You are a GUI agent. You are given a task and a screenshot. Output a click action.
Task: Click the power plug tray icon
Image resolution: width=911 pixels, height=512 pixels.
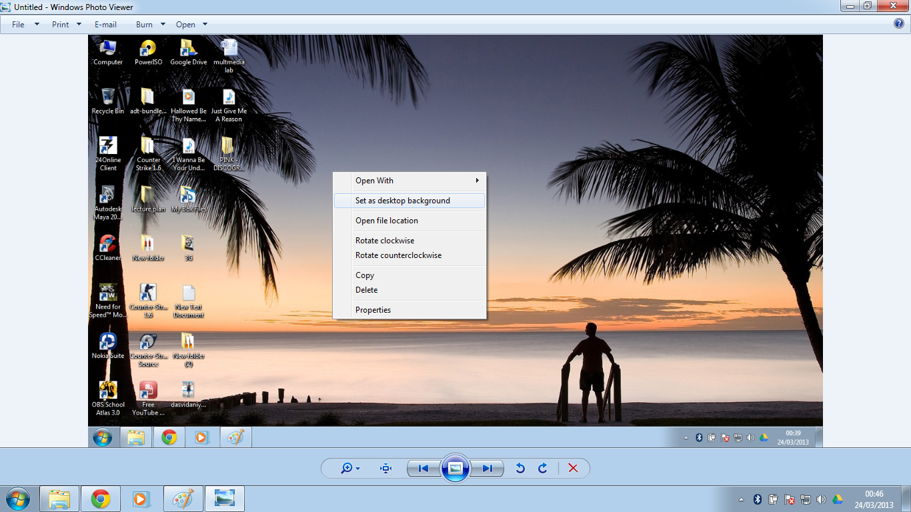coord(774,499)
